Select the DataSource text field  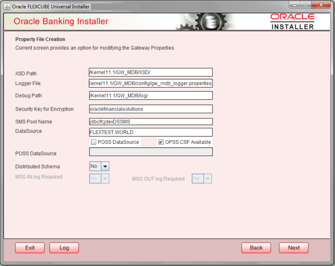pos(151,132)
